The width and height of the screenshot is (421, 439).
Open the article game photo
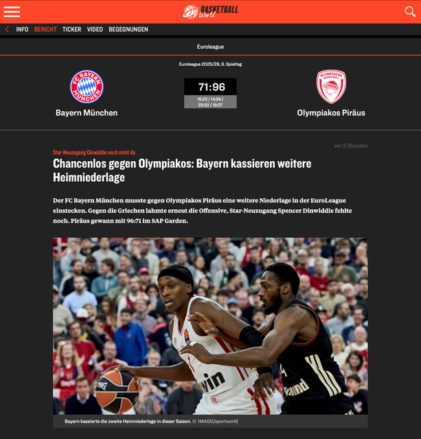pos(210,326)
